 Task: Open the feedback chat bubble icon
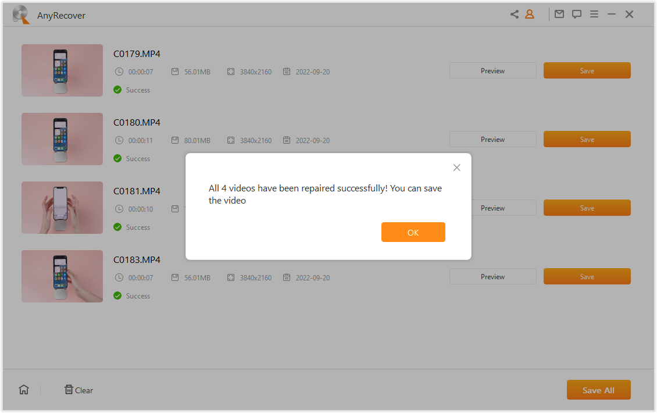coord(577,15)
